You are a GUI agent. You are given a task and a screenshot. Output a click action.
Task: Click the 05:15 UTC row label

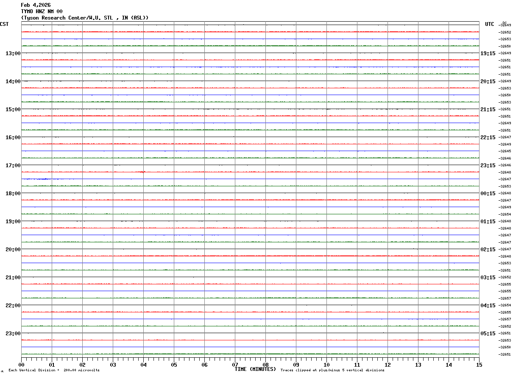click(x=488, y=334)
